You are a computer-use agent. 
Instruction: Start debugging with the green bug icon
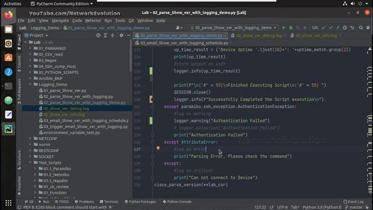pyautogui.click(x=291, y=28)
